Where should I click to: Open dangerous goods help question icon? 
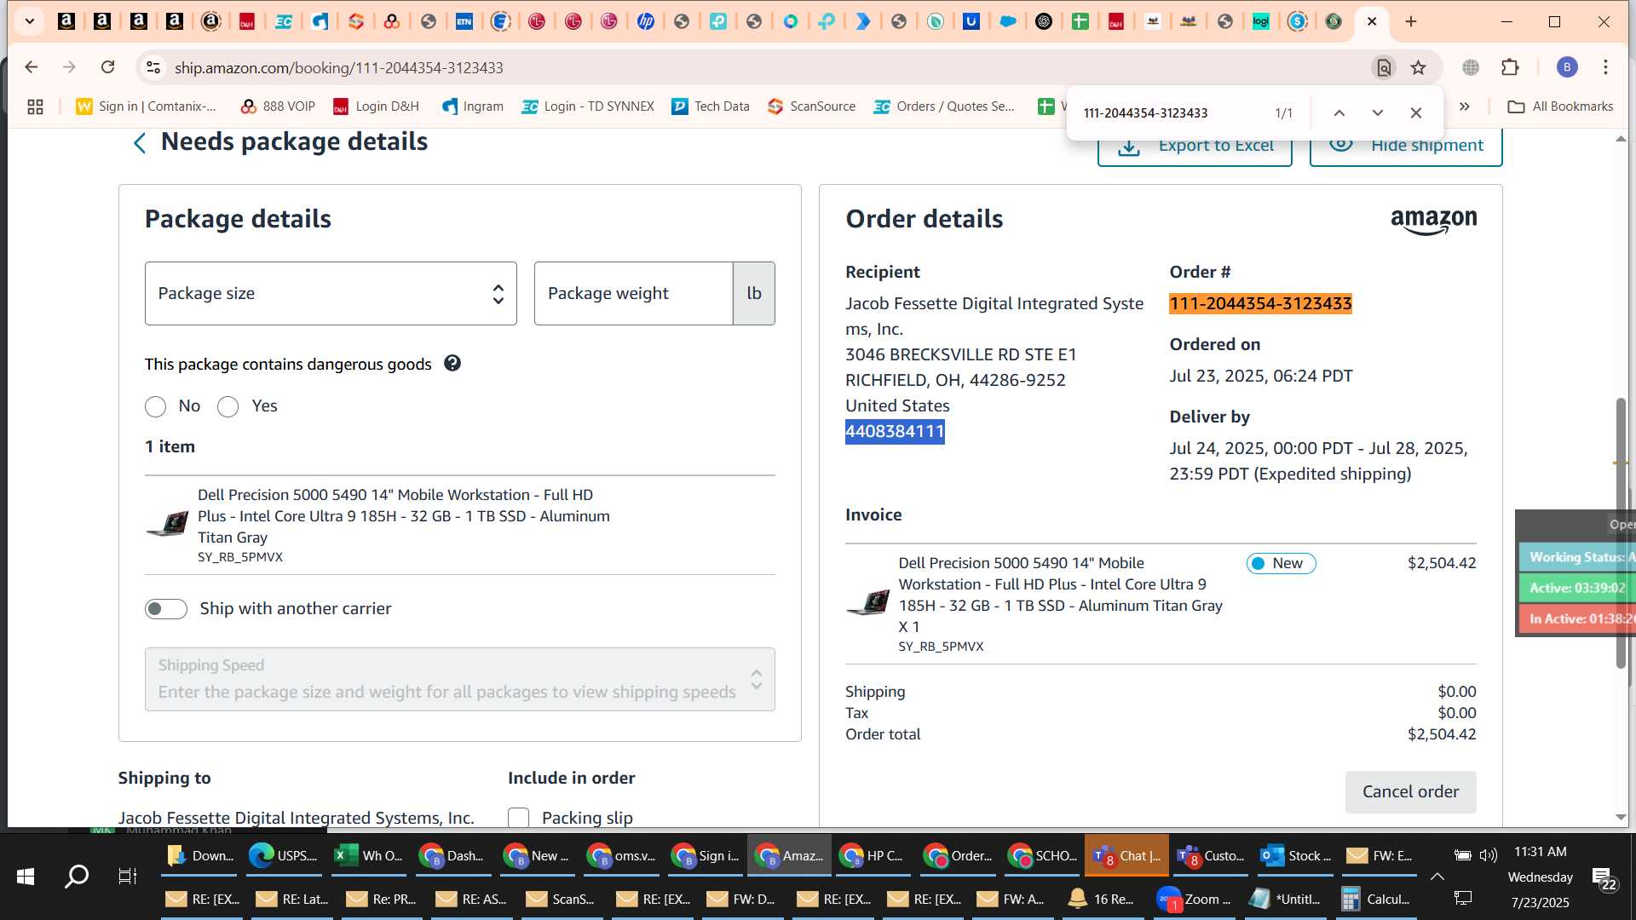click(452, 363)
